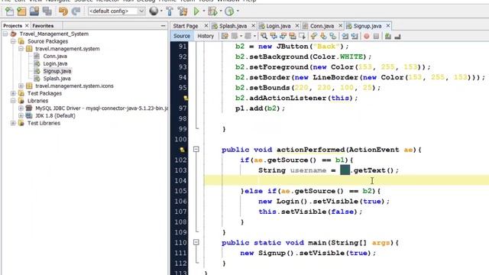The height and width of the screenshot is (275, 489).
Task: Click 'username' variable on line 103
Action: pyautogui.click(x=308, y=170)
